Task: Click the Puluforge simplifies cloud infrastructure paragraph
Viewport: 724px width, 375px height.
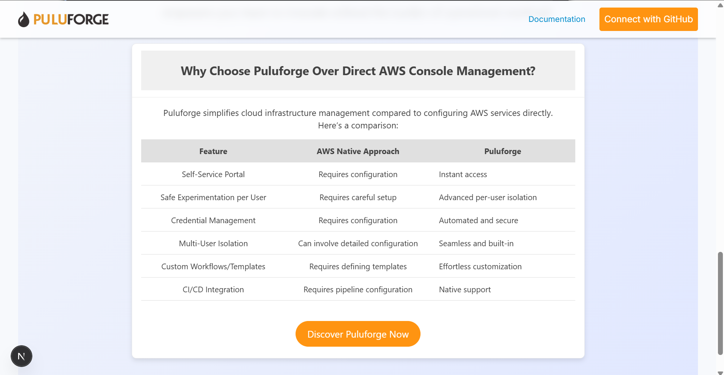Action: [358, 119]
